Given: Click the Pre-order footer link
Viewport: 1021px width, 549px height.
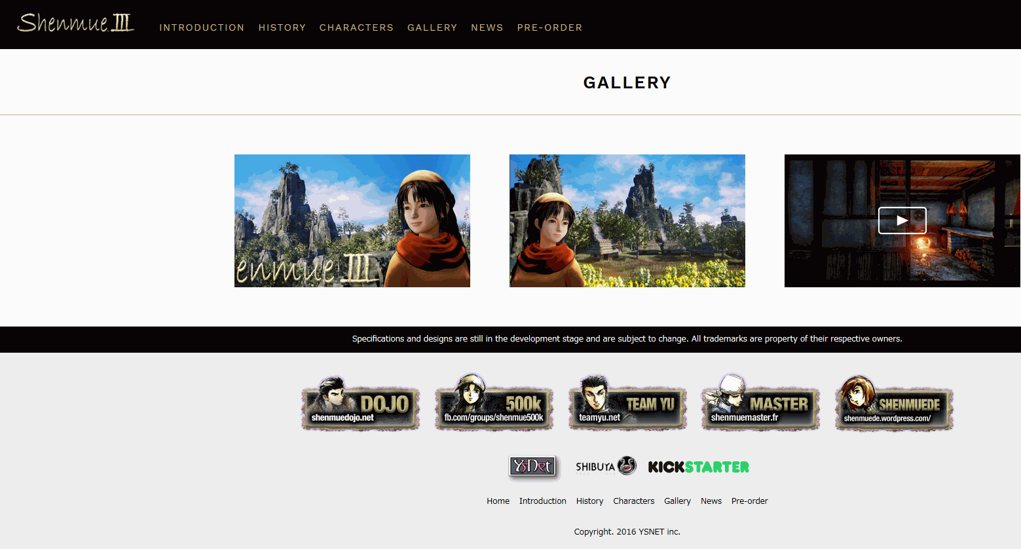Looking at the screenshot, I should [750, 501].
